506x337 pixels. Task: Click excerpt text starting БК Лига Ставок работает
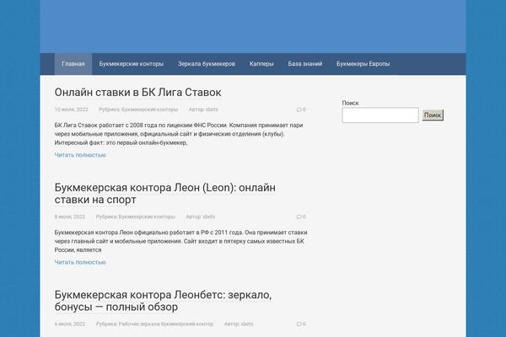[179, 134]
